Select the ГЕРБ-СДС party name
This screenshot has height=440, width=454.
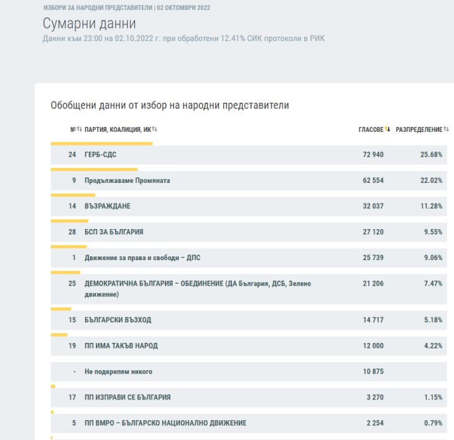coord(101,155)
